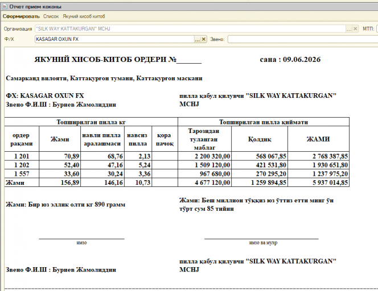Open selection for Организация field
Image resolution: width=378 pixels, height=291 pixels.
(x=349, y=29)
